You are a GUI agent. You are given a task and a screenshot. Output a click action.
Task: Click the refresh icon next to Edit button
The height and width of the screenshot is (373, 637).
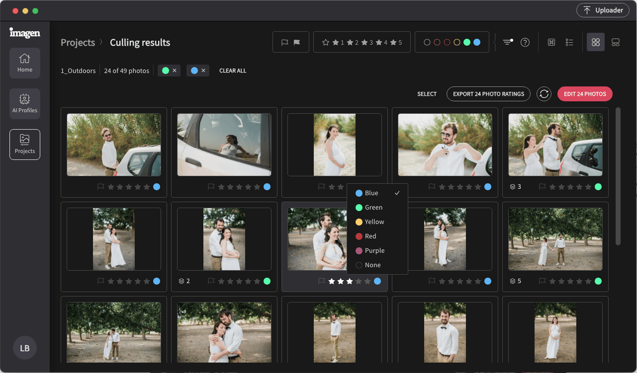(544, 94)
